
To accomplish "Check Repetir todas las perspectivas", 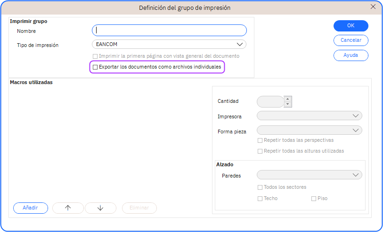I will click(x=260, y=140).
